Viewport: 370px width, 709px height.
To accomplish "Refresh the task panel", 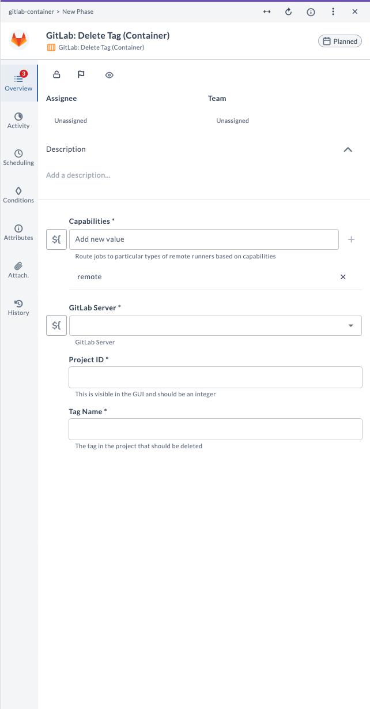I will [289, 12].
